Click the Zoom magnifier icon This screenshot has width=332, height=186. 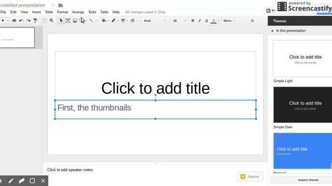point(51,21)
